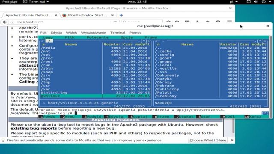Click right panel [^] history button
The image size is (274, 154).
click(260, 41)
